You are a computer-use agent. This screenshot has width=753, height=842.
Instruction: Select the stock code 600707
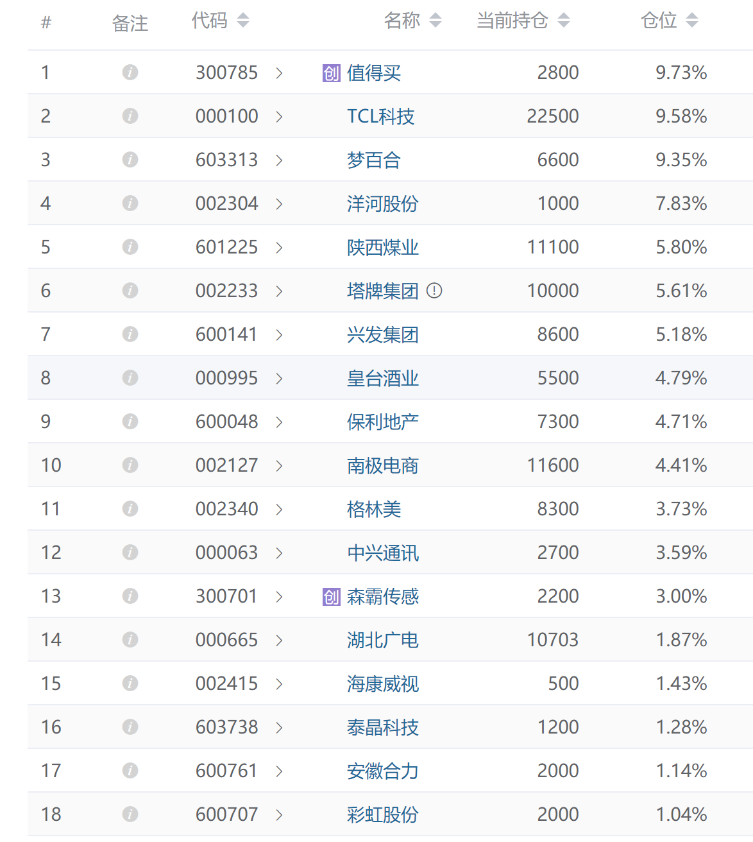point(227,814)
